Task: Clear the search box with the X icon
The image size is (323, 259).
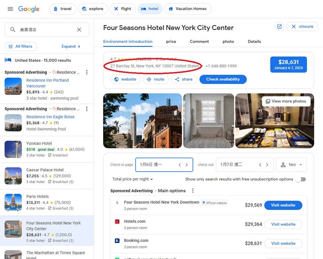Action: point(79,30)
